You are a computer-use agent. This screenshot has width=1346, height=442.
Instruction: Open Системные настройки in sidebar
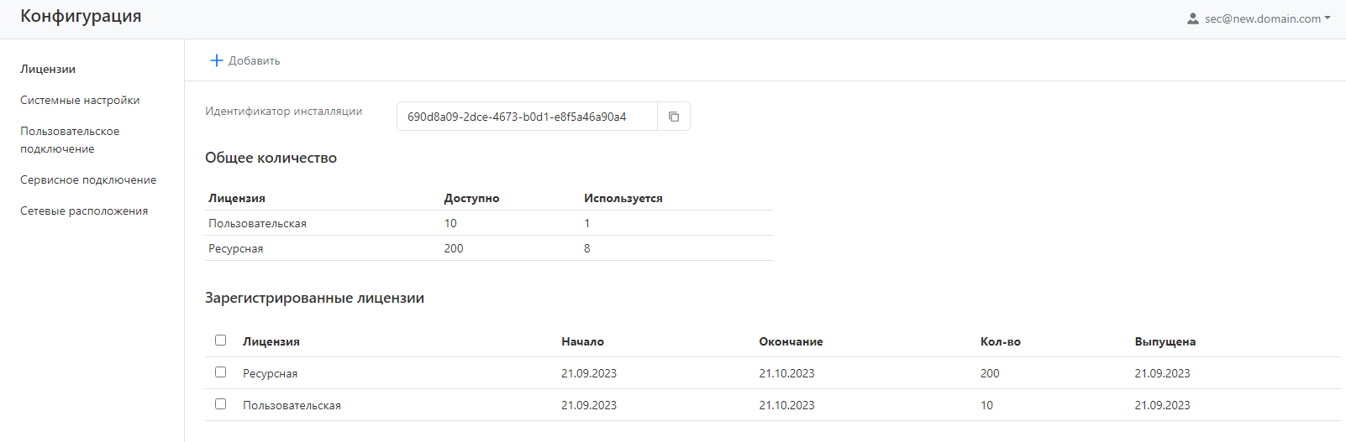(80, 100)
